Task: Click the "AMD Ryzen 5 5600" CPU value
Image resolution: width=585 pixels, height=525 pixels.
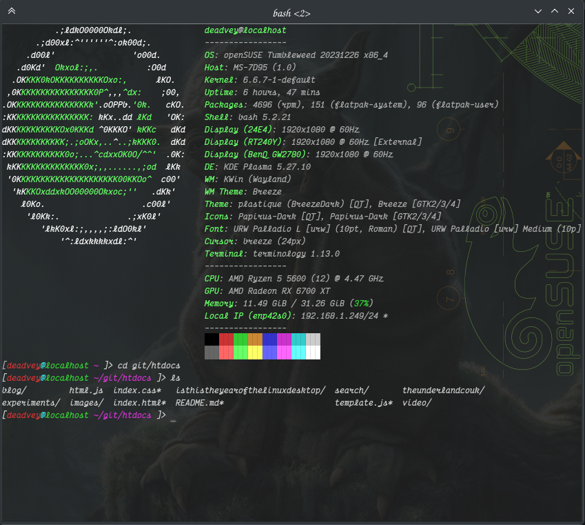Action: click(267, 279)
